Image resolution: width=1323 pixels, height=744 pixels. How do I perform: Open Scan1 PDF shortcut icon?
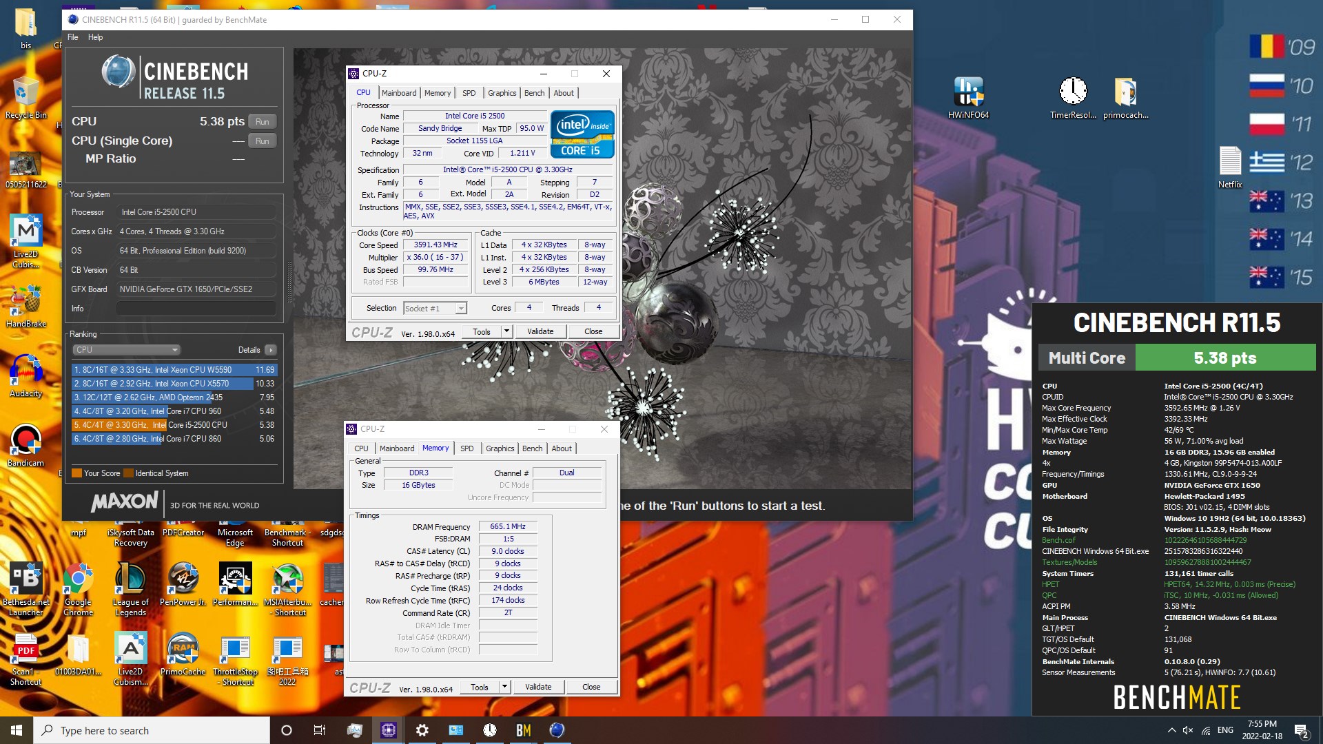click(x=25, y=659)
